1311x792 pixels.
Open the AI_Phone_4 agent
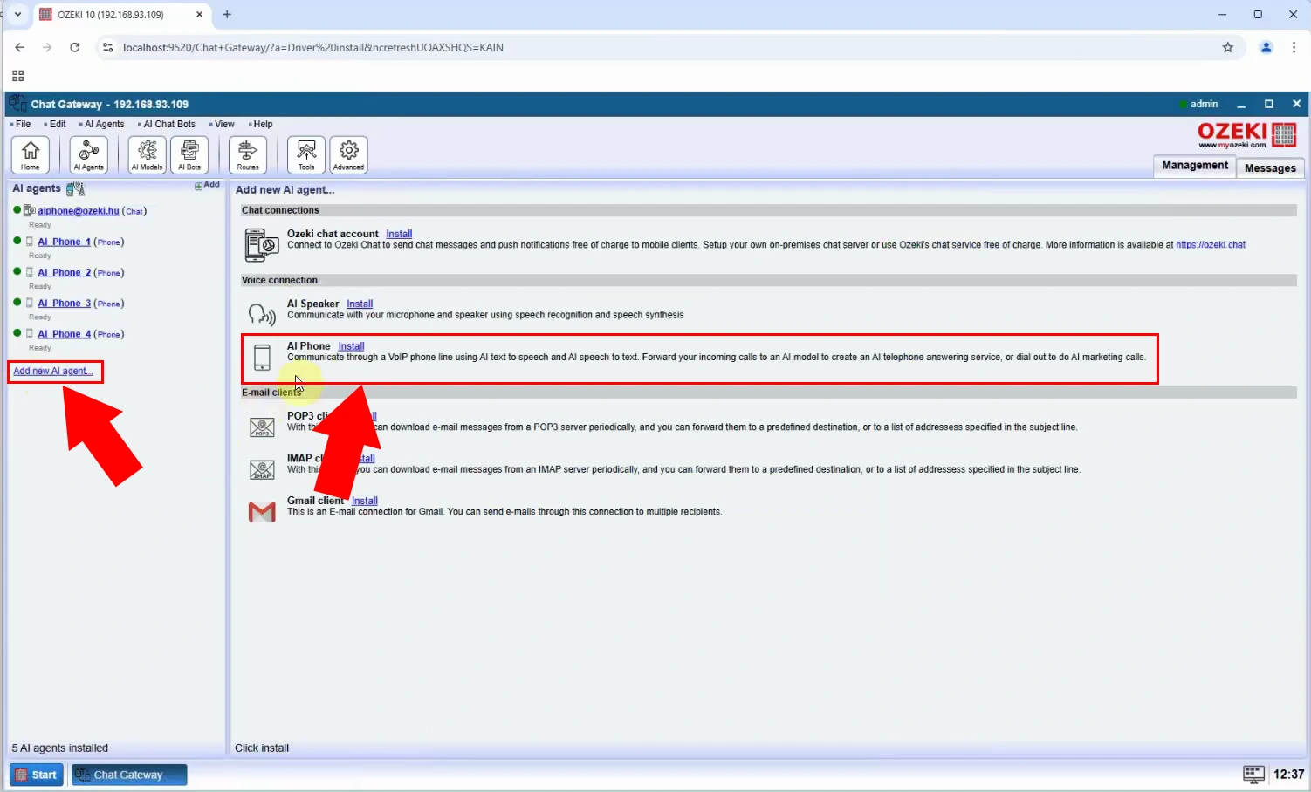point(64,334)
